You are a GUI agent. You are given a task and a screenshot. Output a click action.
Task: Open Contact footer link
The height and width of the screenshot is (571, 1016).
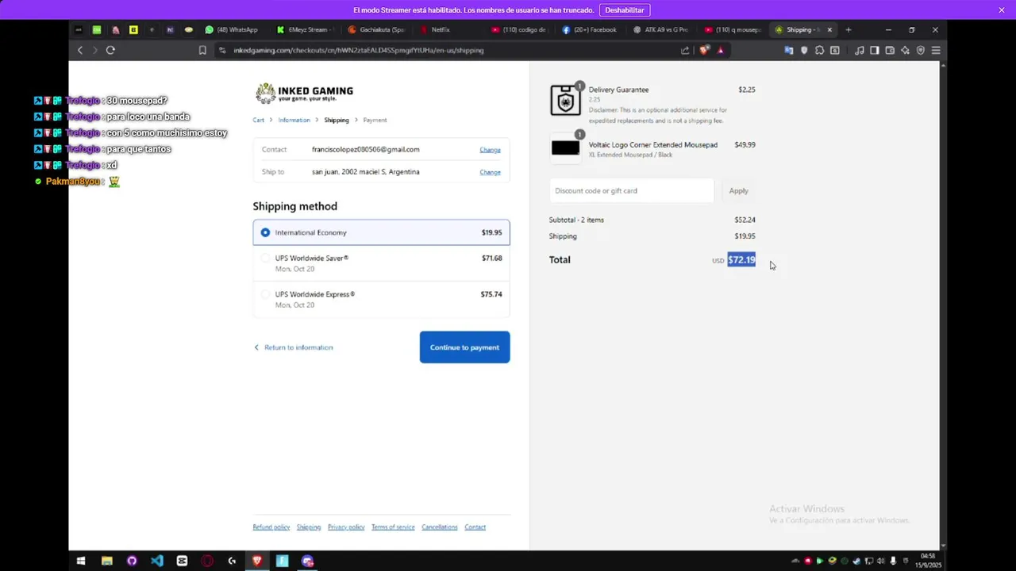[x=475, y=527]
